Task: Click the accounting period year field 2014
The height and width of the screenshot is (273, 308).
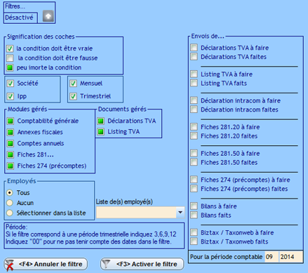Action: coord(291,257)
